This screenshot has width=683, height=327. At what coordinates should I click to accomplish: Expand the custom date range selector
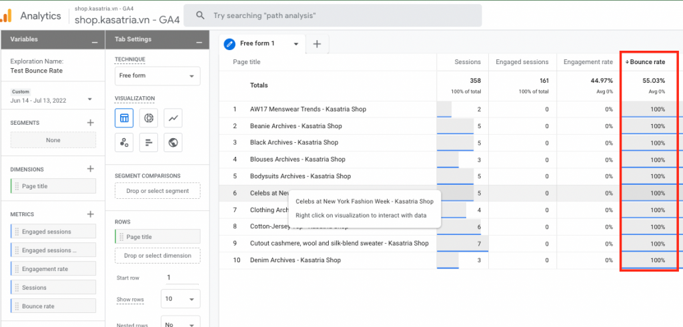[89, 100]
